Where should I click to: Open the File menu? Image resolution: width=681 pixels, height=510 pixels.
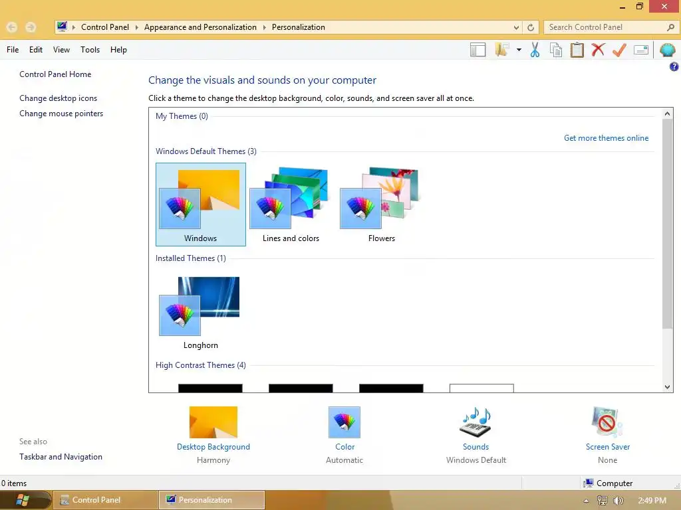[13, 50]
